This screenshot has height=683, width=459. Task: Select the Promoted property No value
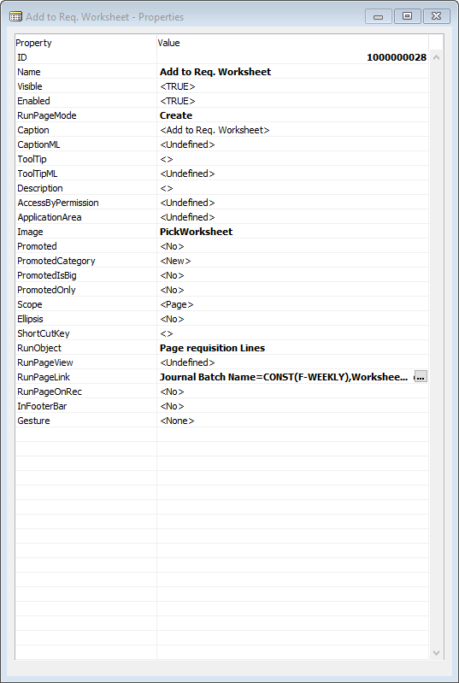(172, 246)
